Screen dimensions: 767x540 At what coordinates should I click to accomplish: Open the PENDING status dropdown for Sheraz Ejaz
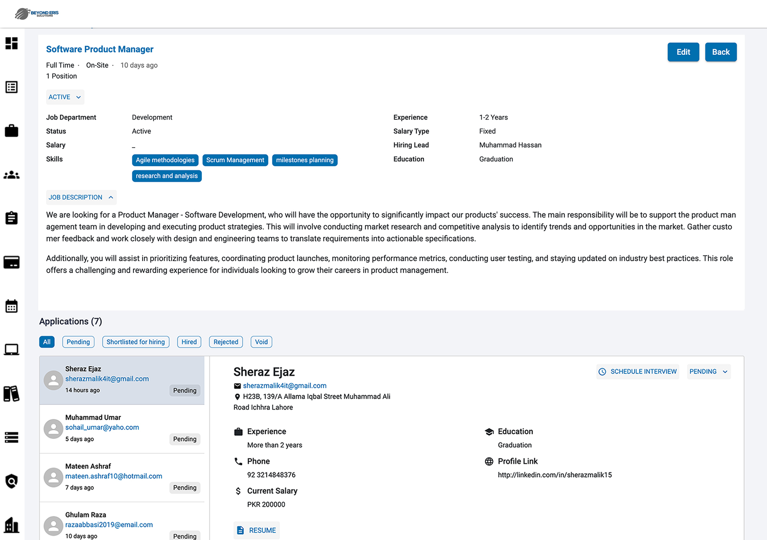click(x=708, y=371)
